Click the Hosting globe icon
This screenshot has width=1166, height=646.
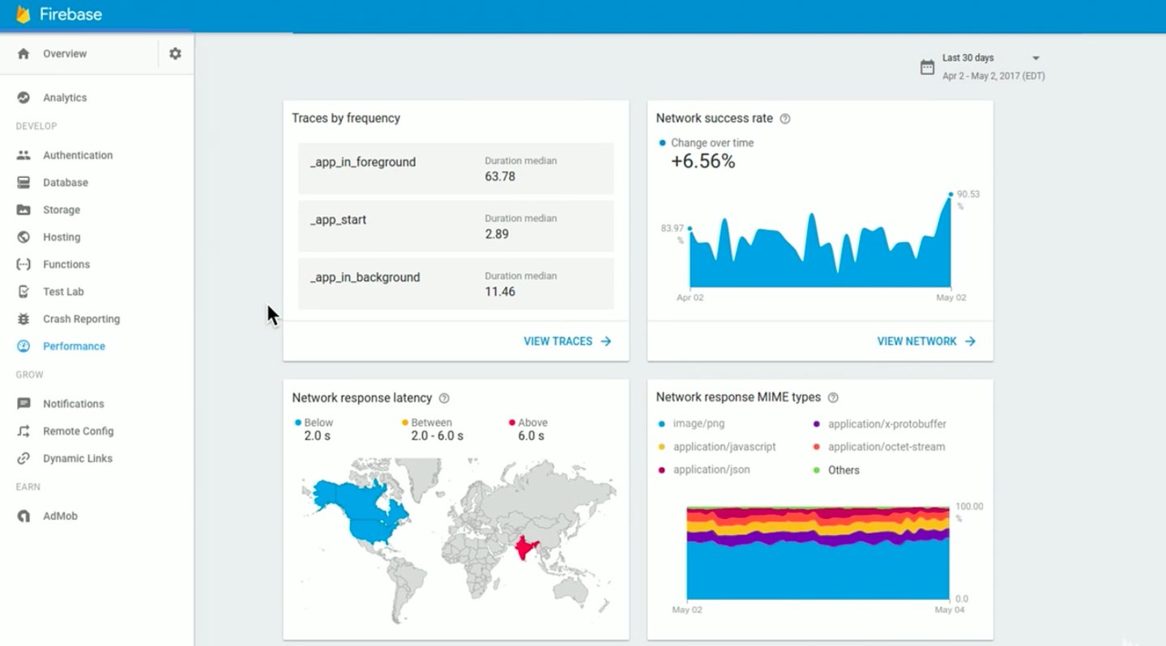tap(23, 237)
